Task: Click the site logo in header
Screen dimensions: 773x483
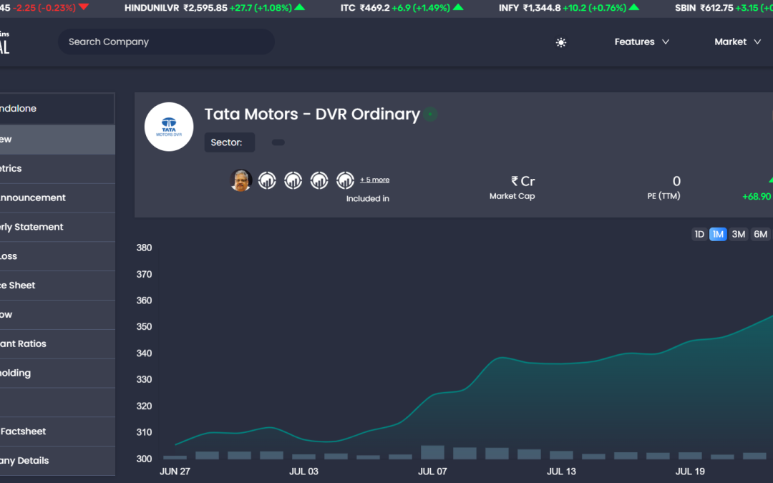Action: [5, 42]
